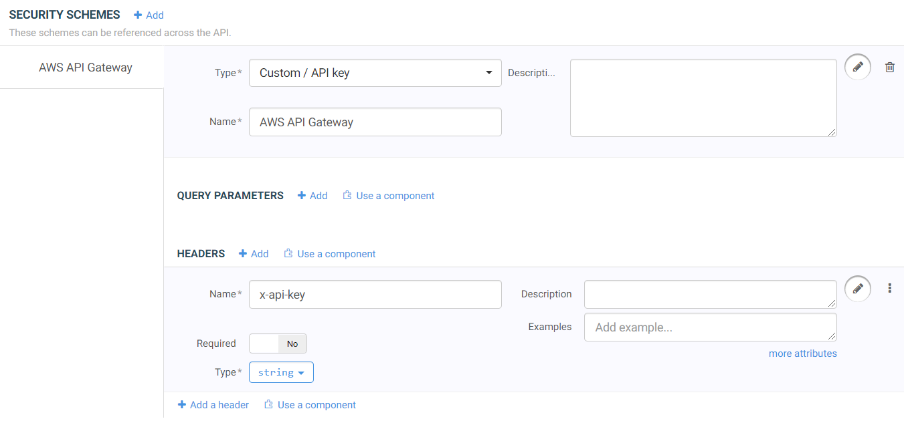This screenshot has height=425, width=904.
Task: Click the scheme Name field with AWS API Gateway
Action: click(x=375, y=122)
